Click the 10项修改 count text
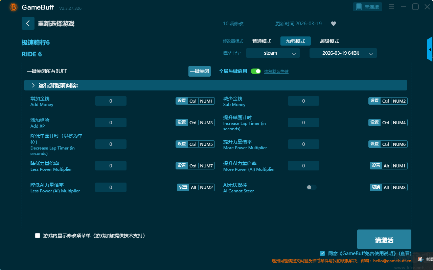The image size is (433, 270). pos(233,24)
